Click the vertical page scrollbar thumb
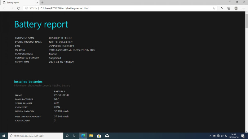This screenshot has height=139, width=248. click(246, 21)
